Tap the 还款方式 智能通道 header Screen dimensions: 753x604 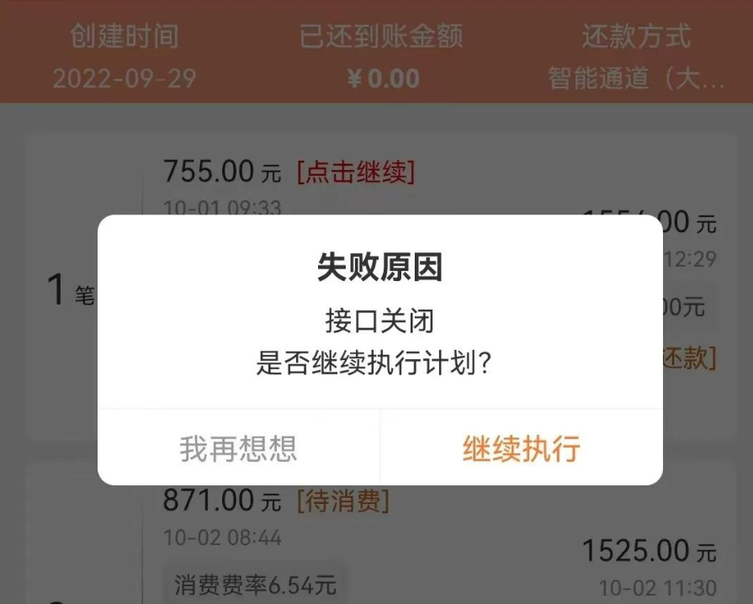pos(636,56)
